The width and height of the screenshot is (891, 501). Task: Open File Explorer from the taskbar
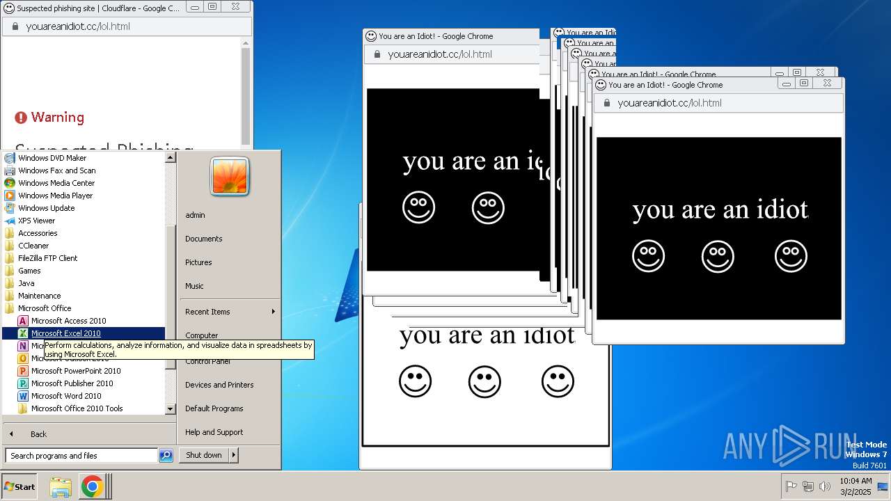click(61, 487)
